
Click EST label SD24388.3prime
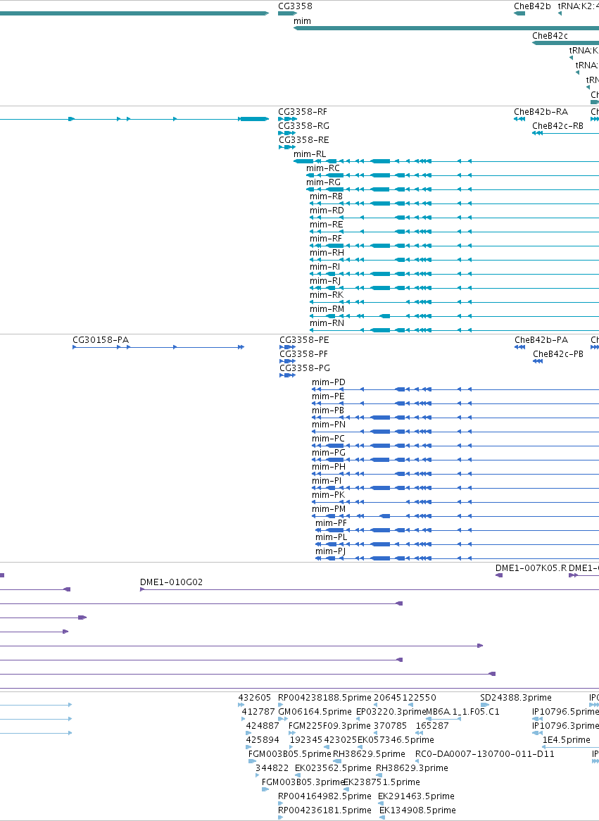click(516, 698)
